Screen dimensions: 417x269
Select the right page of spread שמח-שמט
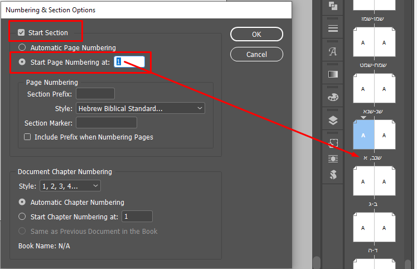[385, 42]
